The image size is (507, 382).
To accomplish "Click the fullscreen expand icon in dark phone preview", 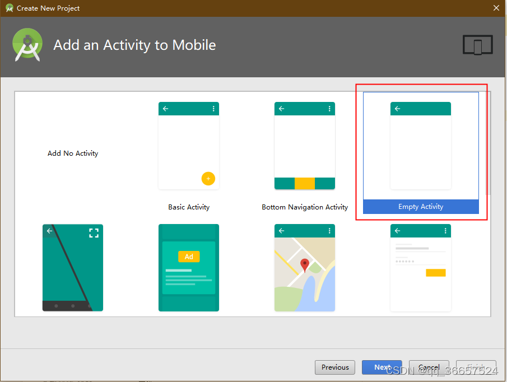I will pos(94,231).
